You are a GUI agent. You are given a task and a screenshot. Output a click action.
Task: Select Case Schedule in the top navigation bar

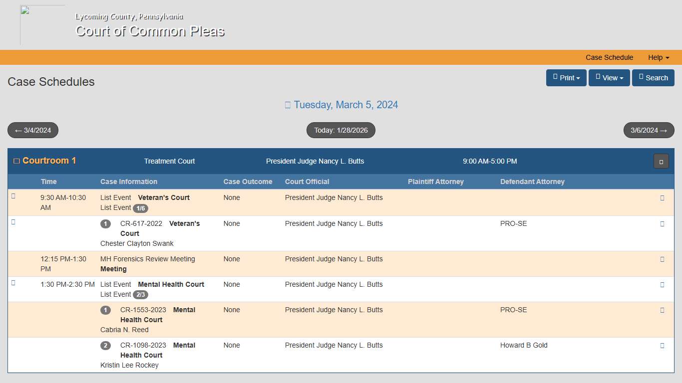pyautogui.click(x=609, y=57)
